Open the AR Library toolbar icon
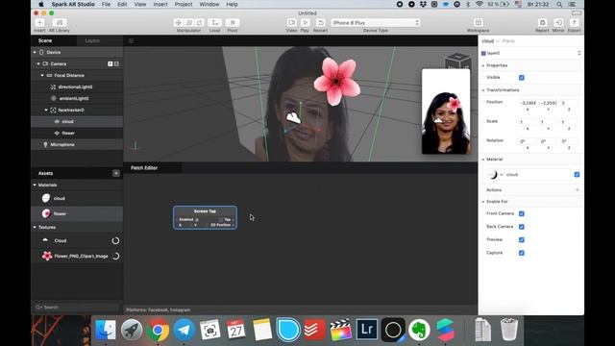Image resolution: width=615 pixels, height=346 pixels. [x=60, y=22]
